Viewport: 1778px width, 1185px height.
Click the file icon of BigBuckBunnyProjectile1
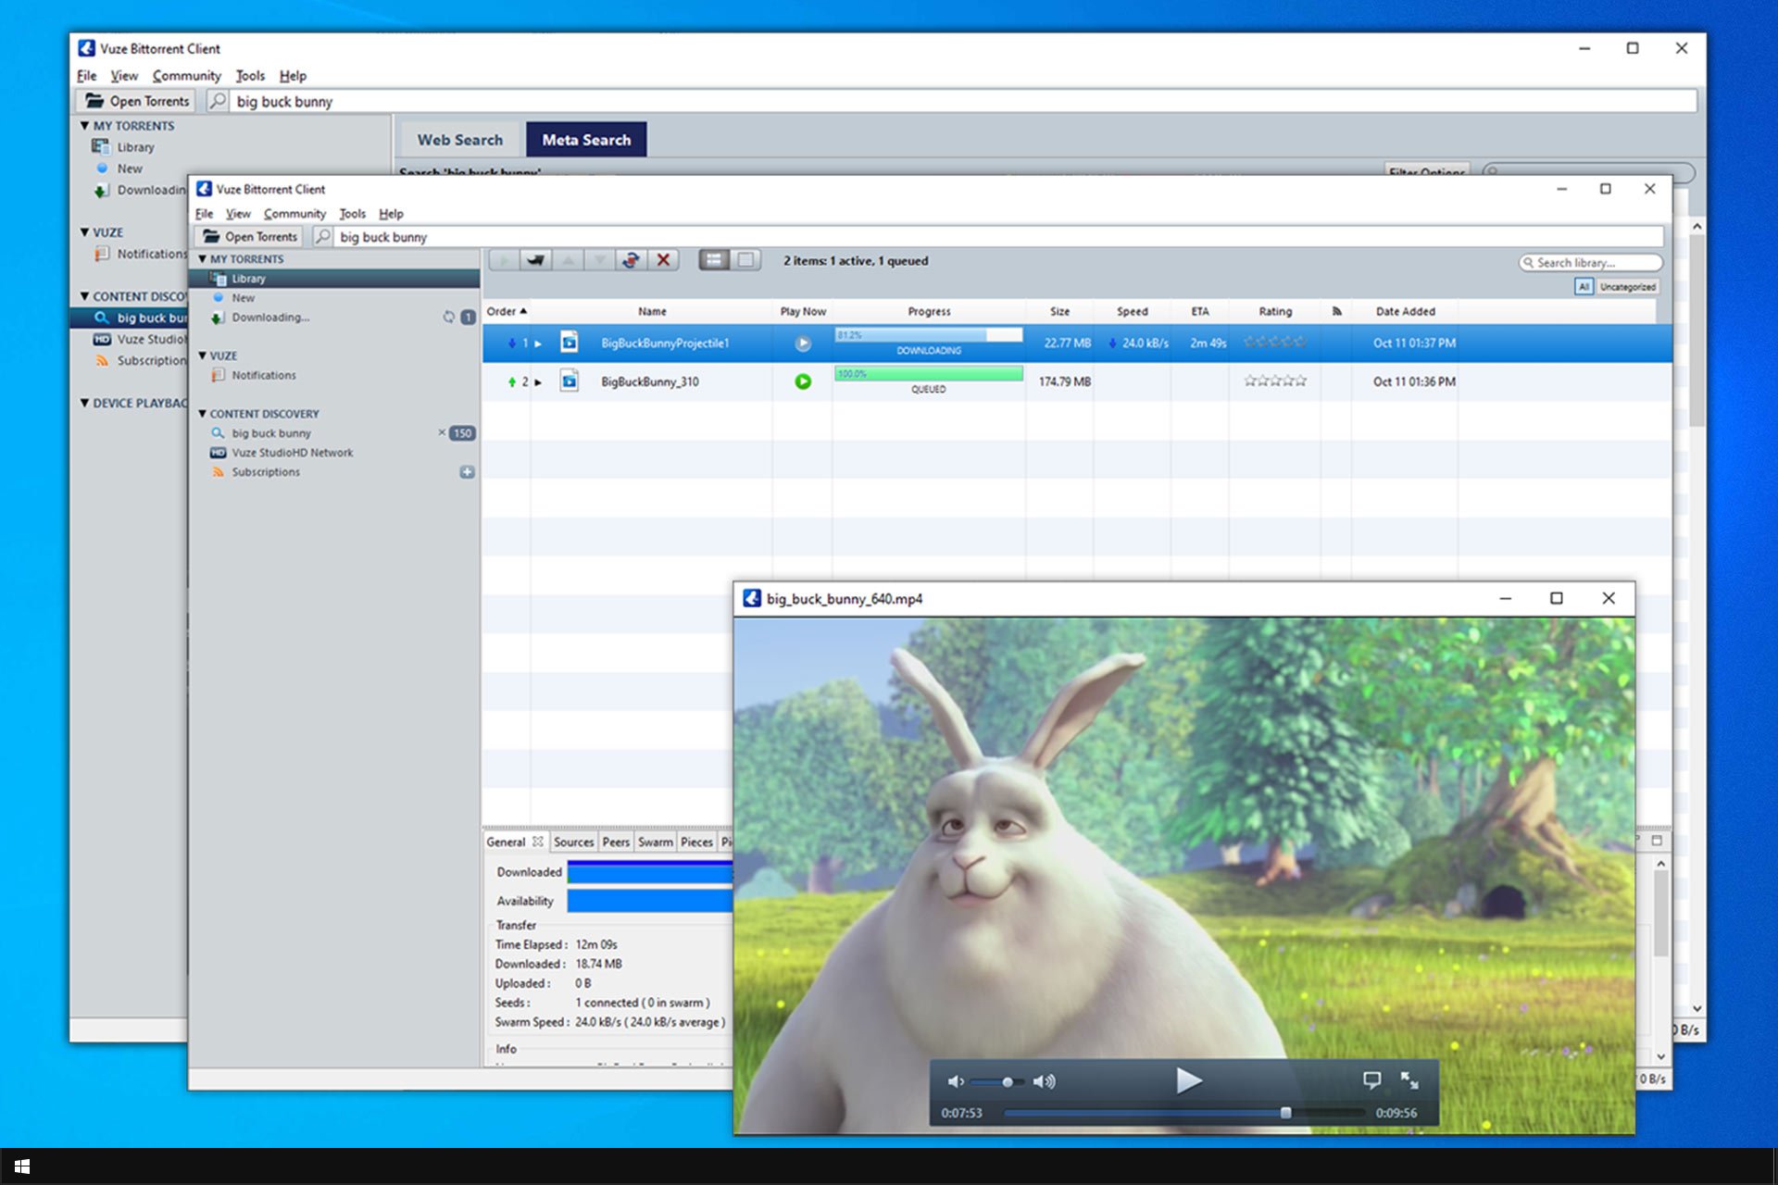570,343
